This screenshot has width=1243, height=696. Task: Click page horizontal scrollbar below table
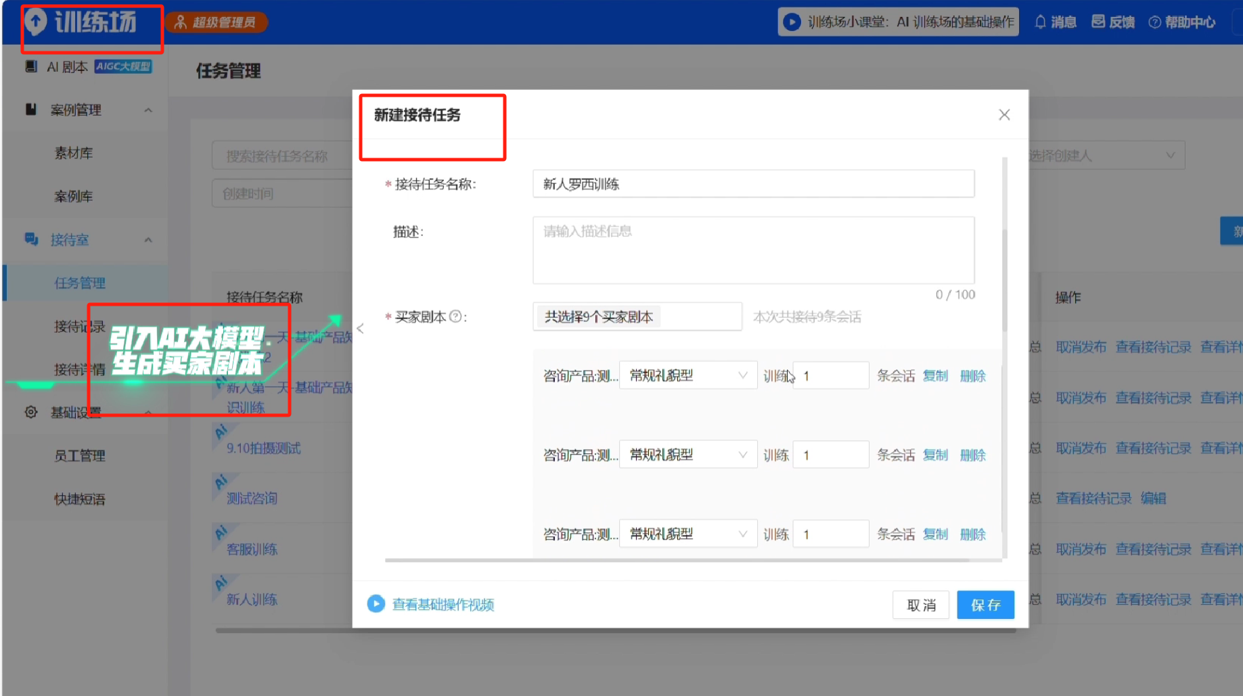click(x=616, y=630)
